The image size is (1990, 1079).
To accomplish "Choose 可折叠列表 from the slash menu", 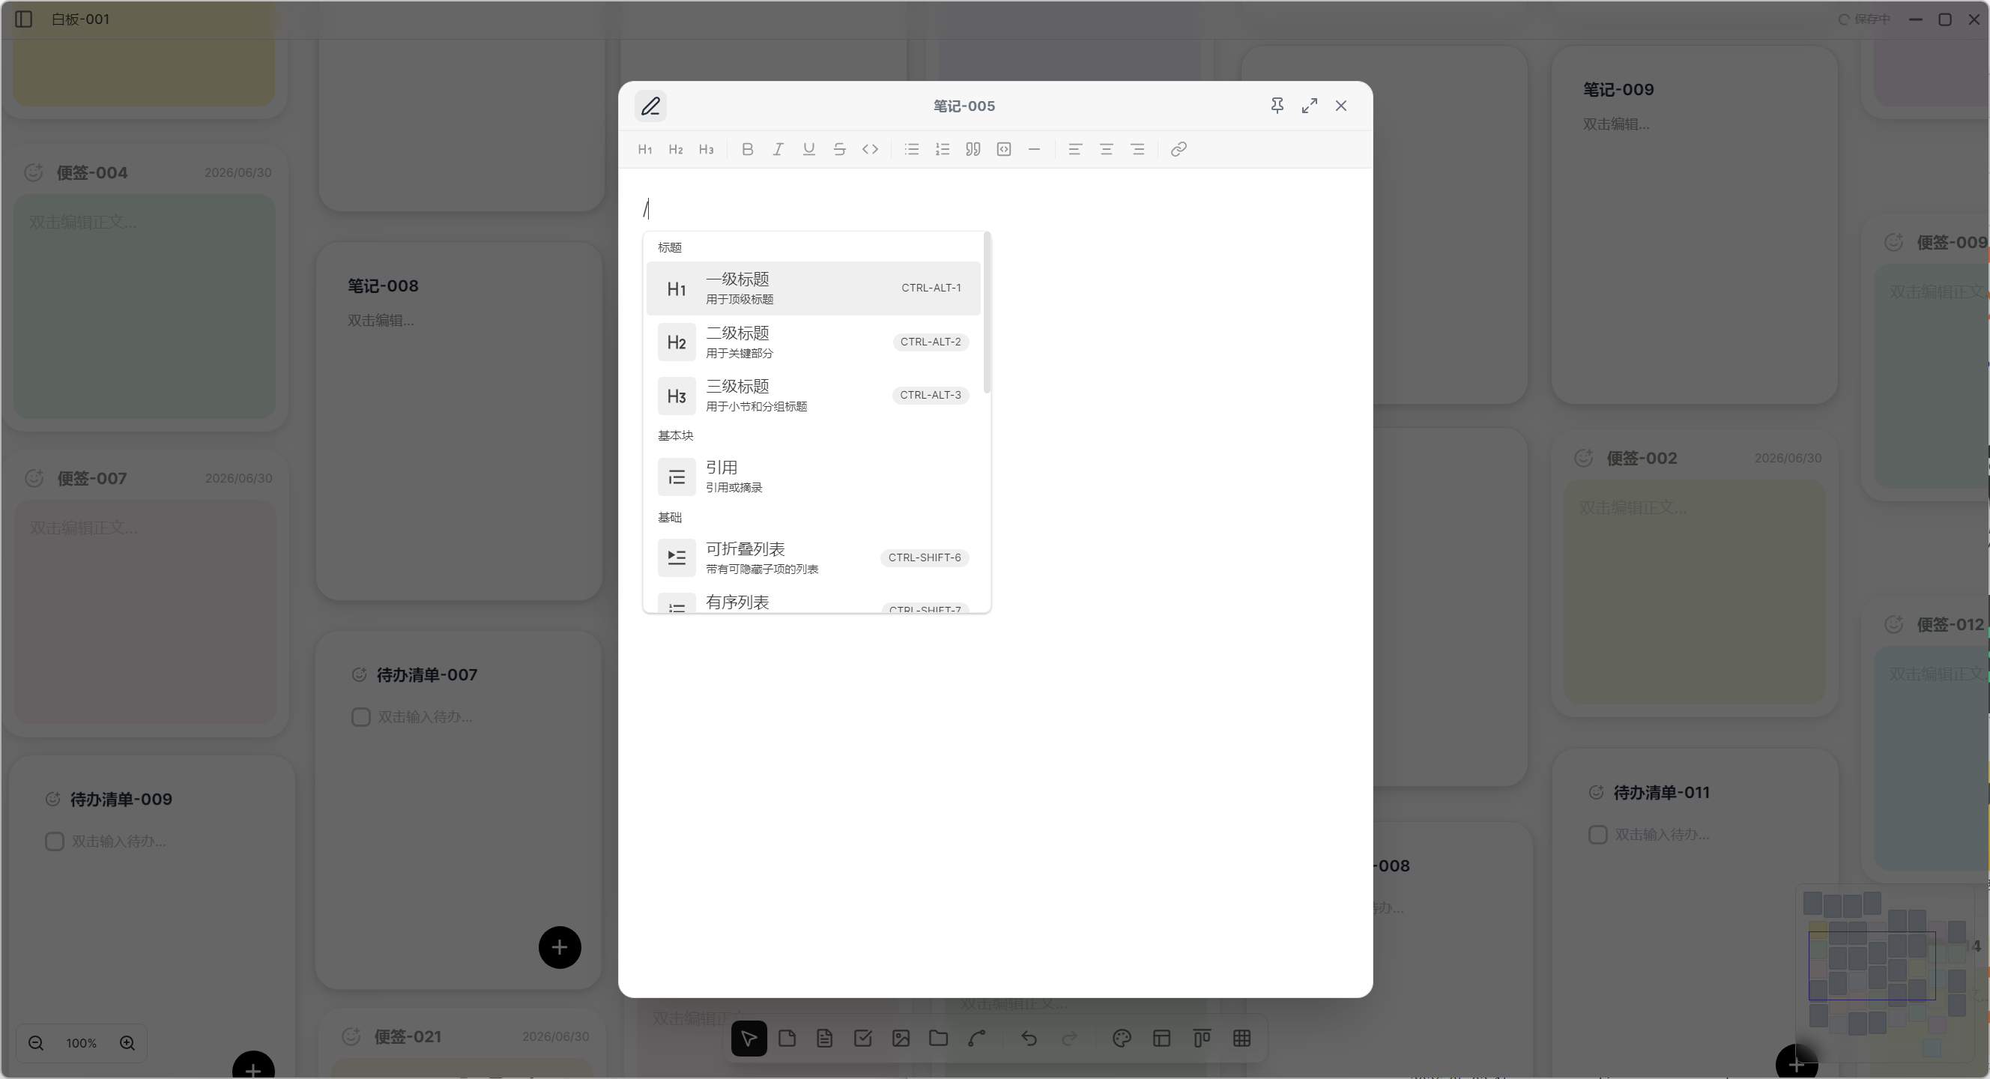I will click(x=814, y=557).
